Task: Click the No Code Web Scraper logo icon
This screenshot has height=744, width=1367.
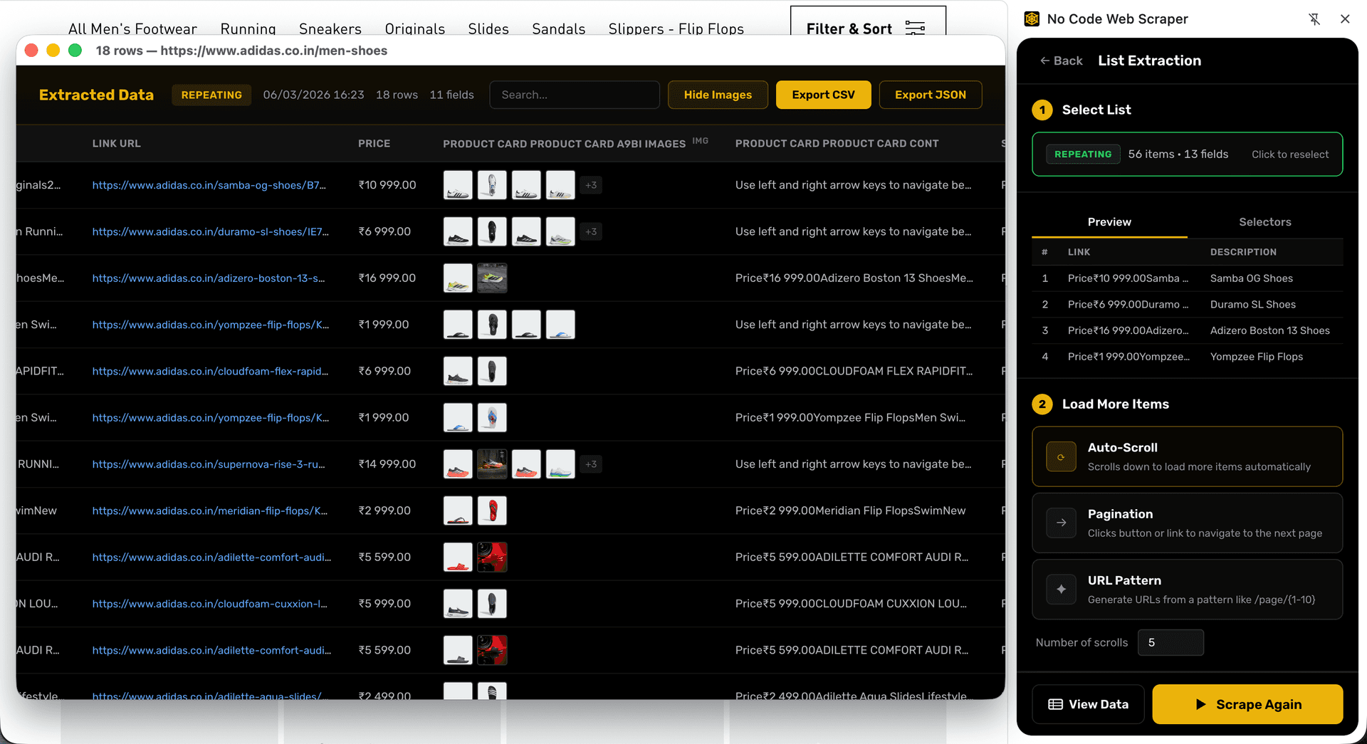Action: (1032, 19)
